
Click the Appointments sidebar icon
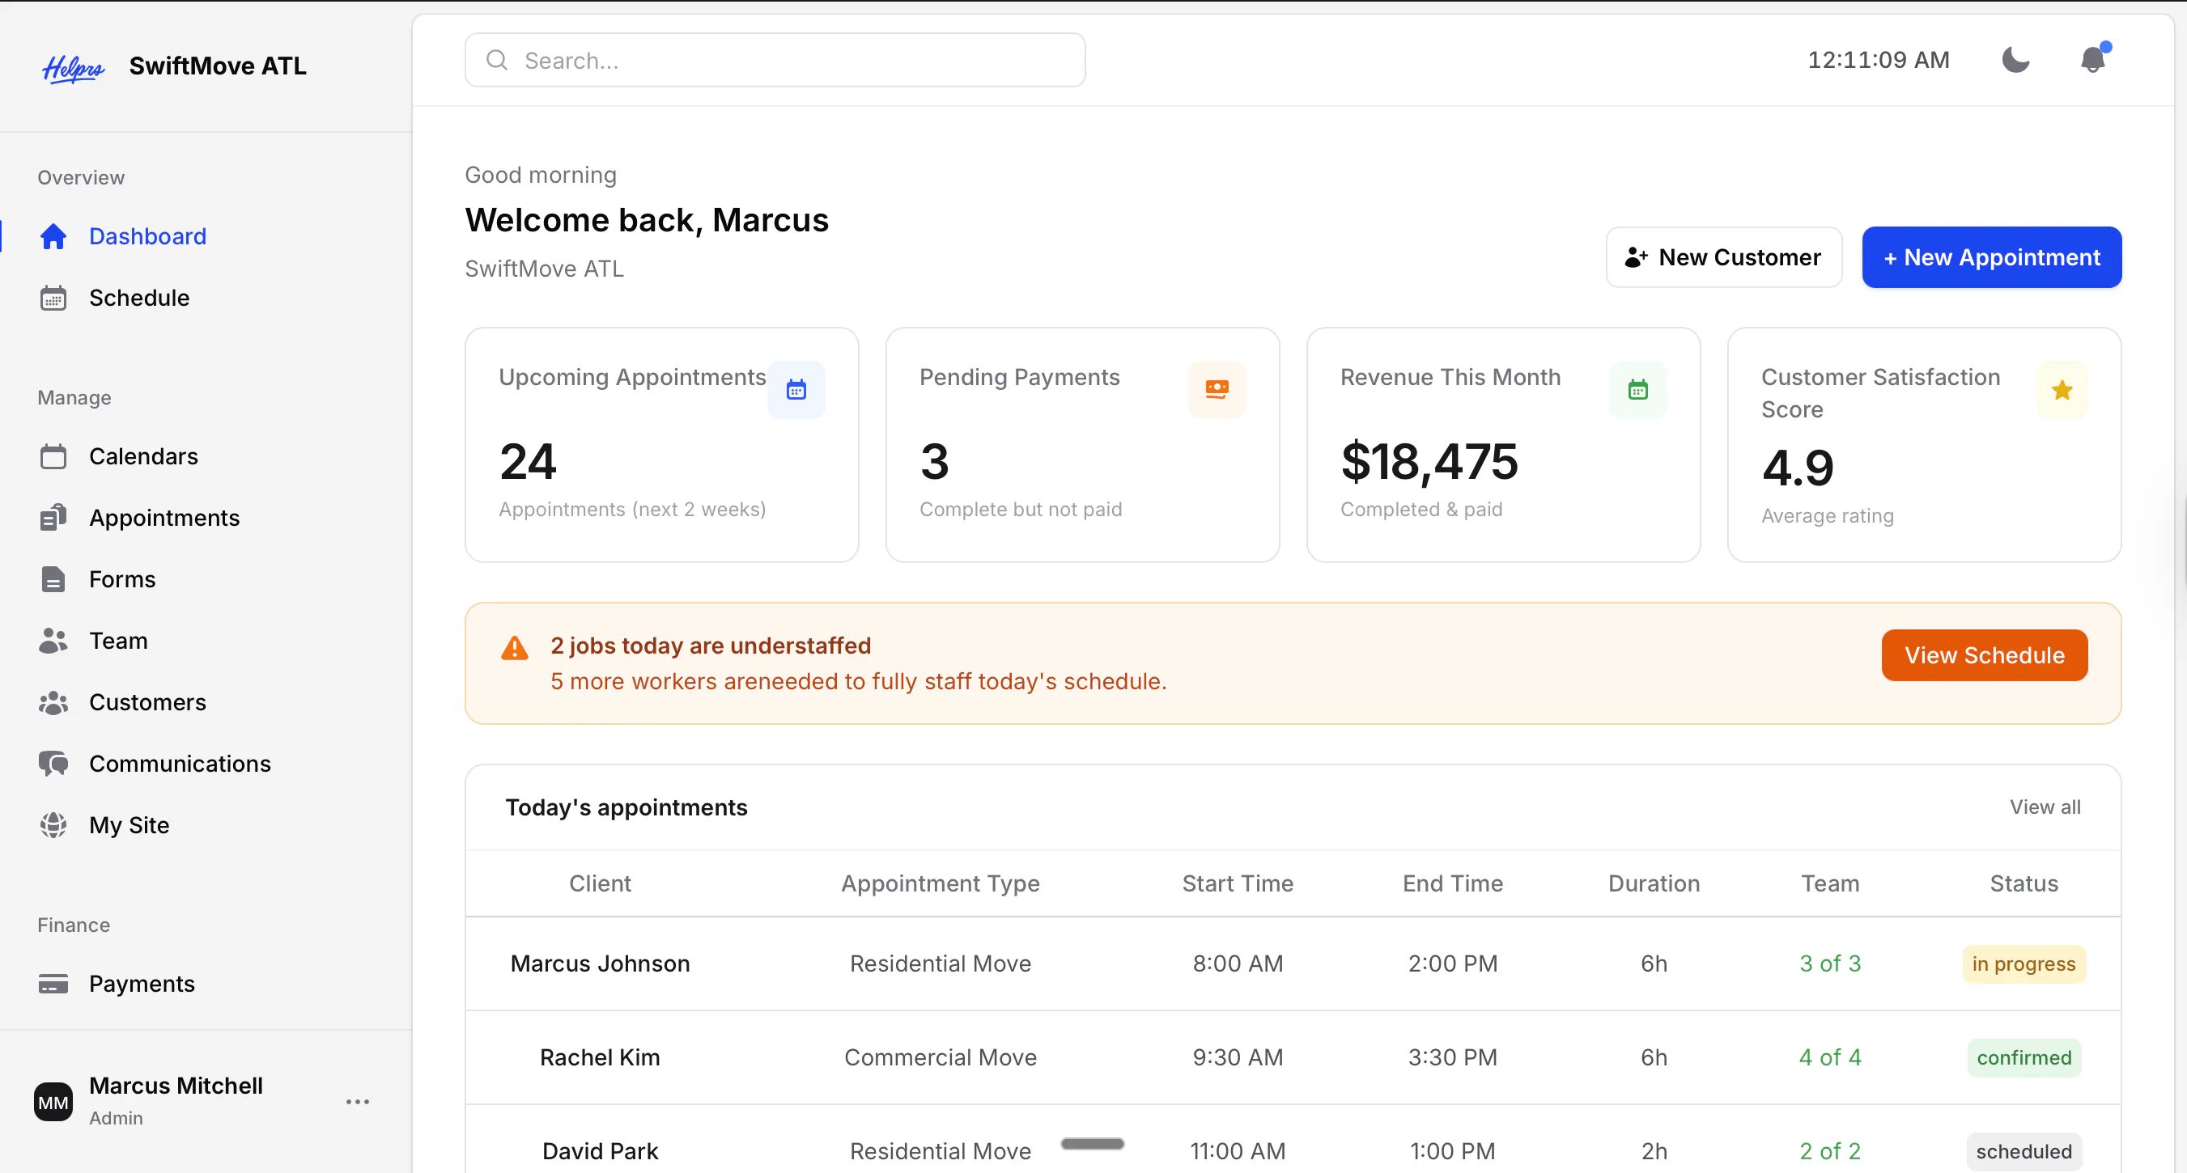tap(53, 518)
